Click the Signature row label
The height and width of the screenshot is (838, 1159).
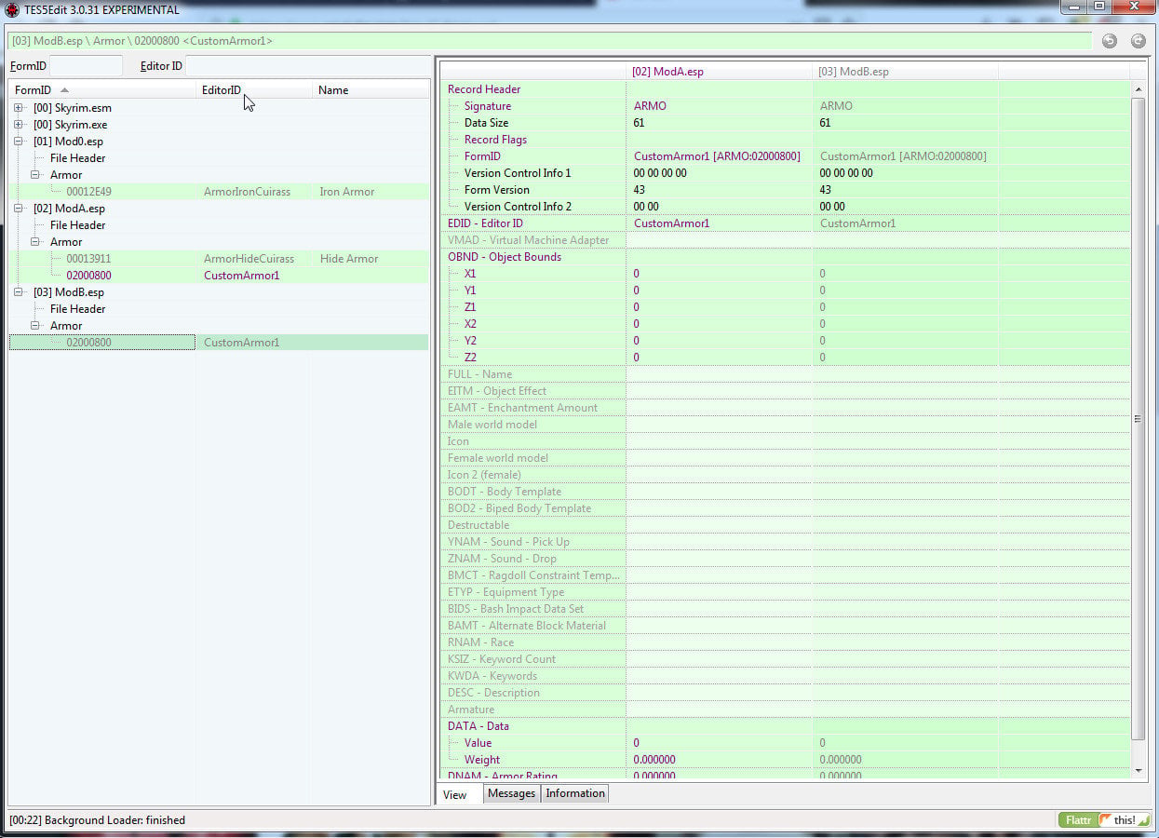coord(487,106)
